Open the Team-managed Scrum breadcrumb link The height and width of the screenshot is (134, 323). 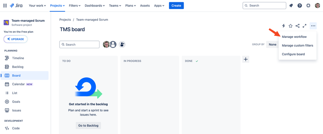[x=92, y=20]
